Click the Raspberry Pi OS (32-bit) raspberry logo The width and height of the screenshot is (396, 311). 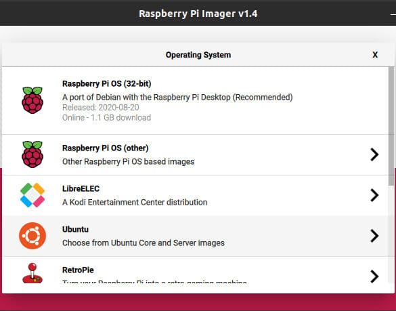[32, 100]
